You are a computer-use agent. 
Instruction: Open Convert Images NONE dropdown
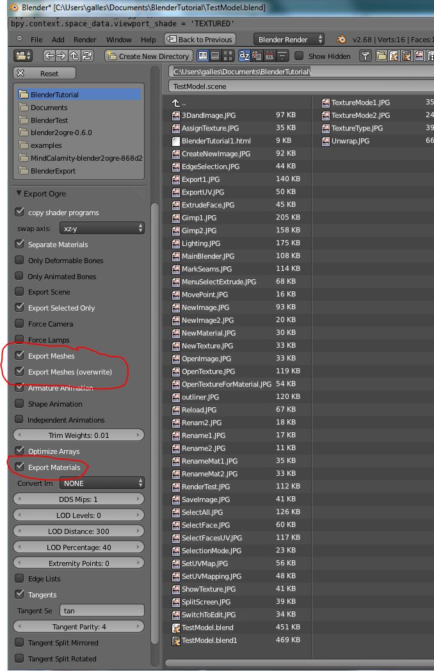point(102,483)
